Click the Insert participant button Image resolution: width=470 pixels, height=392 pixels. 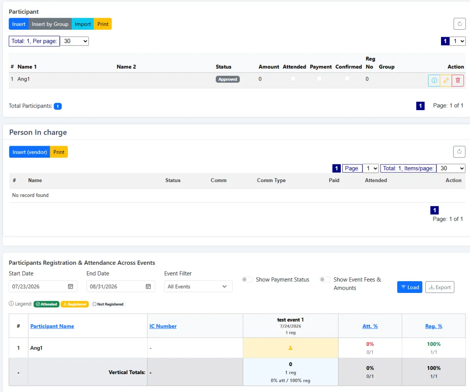point(19,24)
